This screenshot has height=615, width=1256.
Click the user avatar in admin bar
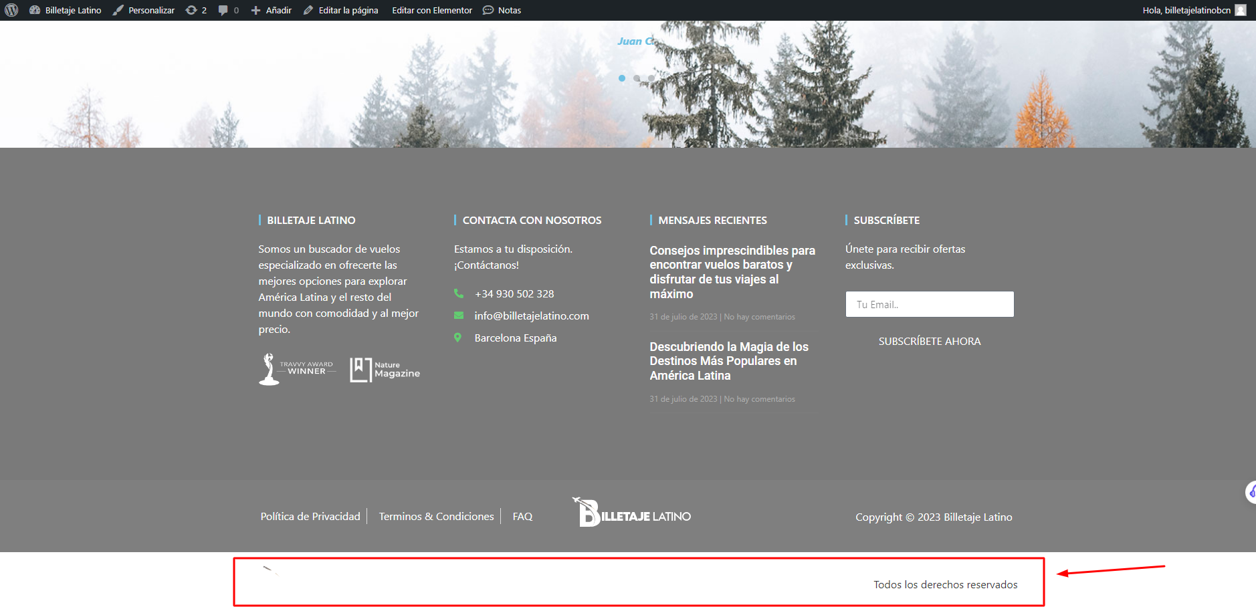tap(1241, 10)
